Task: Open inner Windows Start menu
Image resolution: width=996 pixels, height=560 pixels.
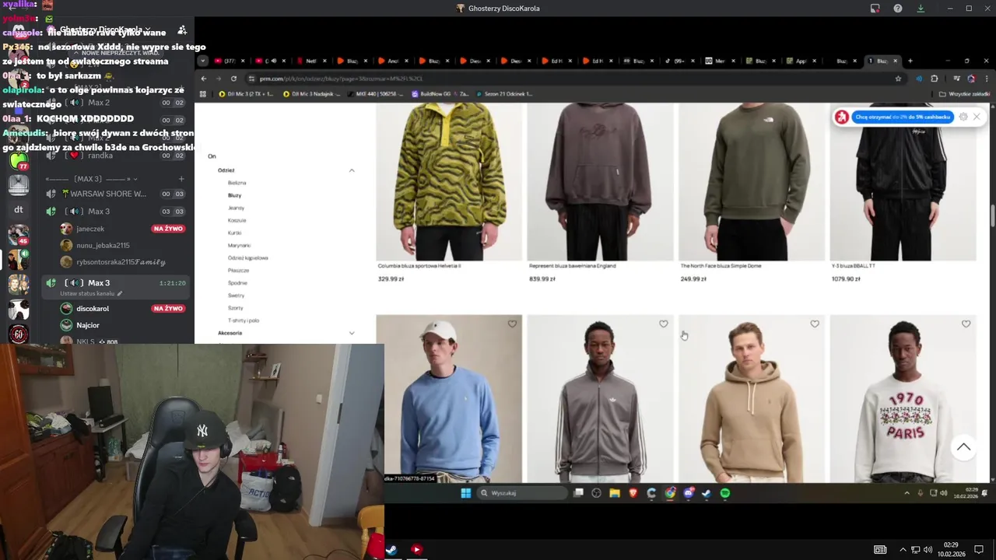Action: 466,493
